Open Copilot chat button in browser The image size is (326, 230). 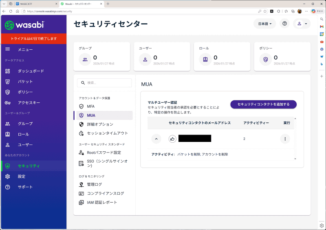(317, 11)
